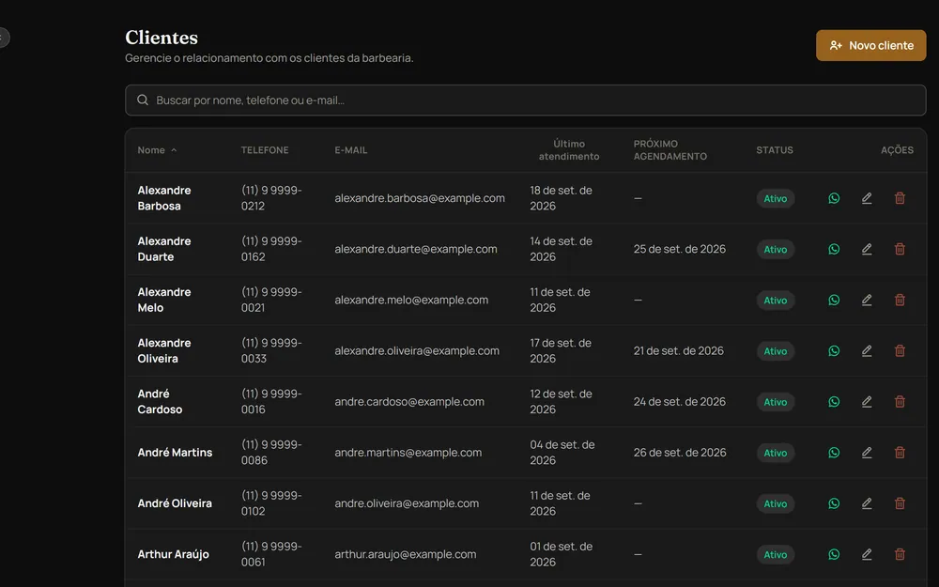Screen dimensions: 939x587
Task: Click email arthur.araujo@example.com
Action: pyautogui.click(x=406, y=555)
